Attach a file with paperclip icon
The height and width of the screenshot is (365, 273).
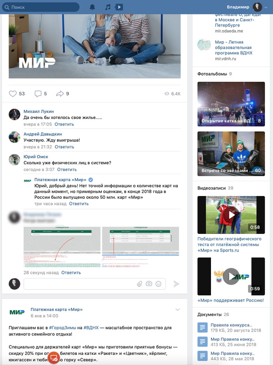tap(140, 284)
